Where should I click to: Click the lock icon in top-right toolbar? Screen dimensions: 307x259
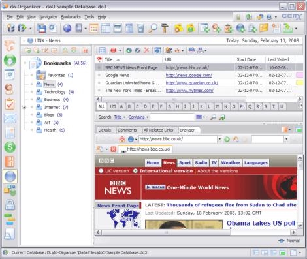(238, 17)
